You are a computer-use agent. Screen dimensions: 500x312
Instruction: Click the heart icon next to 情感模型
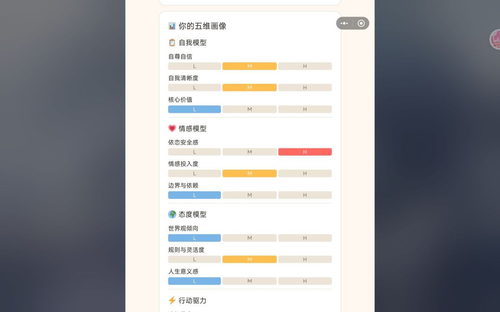pyautogui.click(x=172, y=128)
